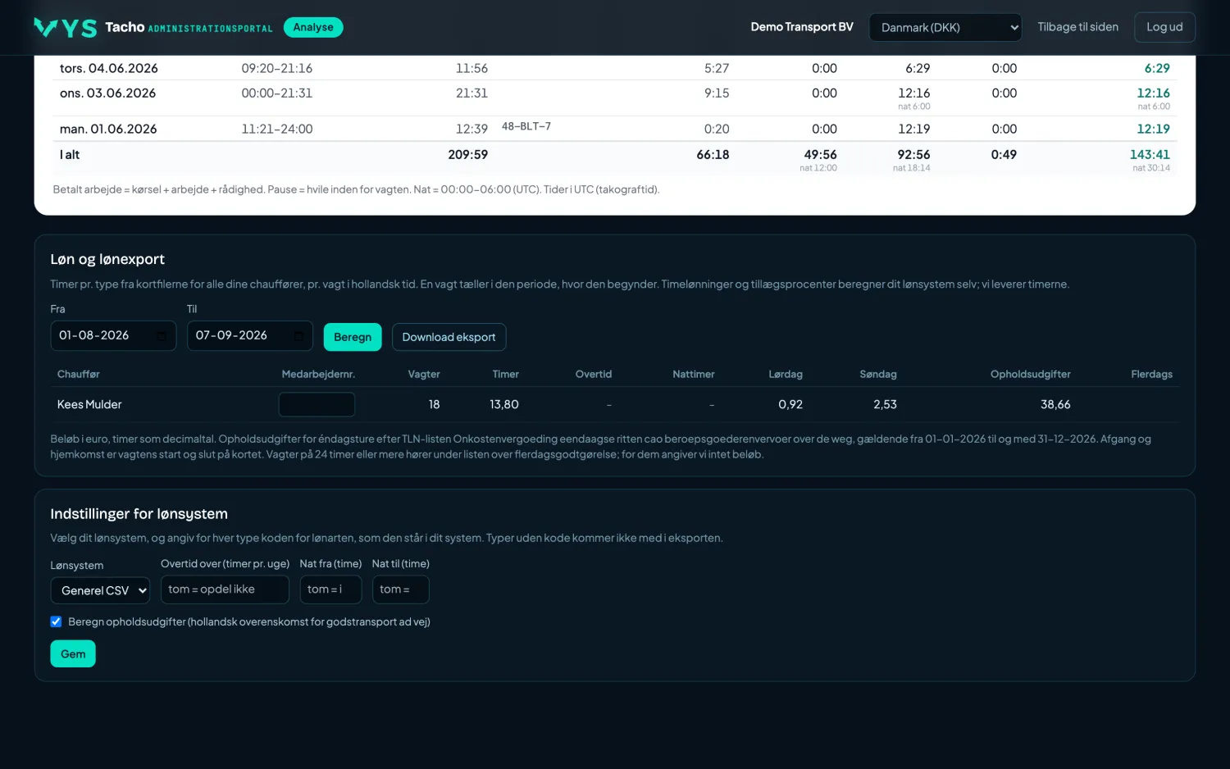The width and height of the screenshot is (1230, 769).
Task: Click the Fra date field 01-08-2026
Action: click(x=113, y=336)
